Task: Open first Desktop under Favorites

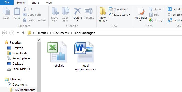Action: coord(18,48)
